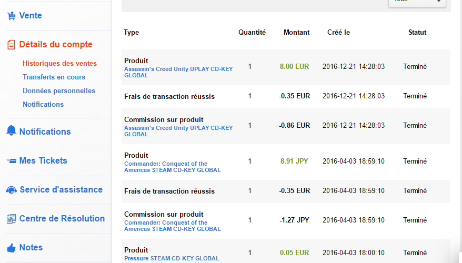This screenshot has height=263, width=462.
Task: Open Pressure STEAM CD-KEY GLOBAL link
Action: 172,258
